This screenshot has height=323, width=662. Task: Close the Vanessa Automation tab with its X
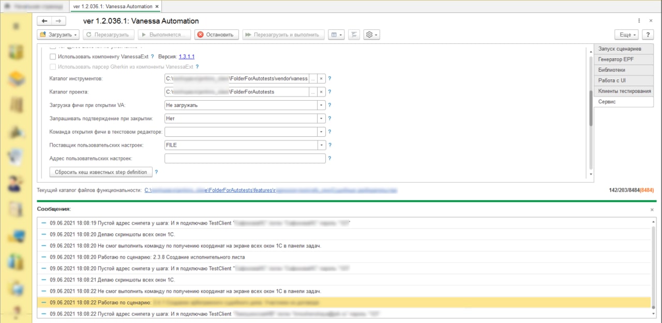[158, 6]
